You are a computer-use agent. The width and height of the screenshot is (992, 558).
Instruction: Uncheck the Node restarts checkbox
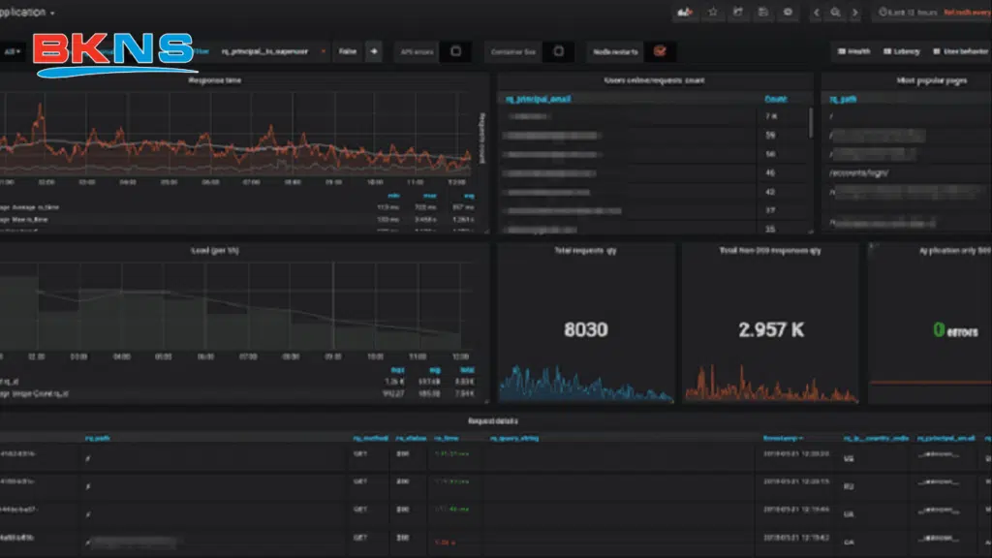coord(660,51)
